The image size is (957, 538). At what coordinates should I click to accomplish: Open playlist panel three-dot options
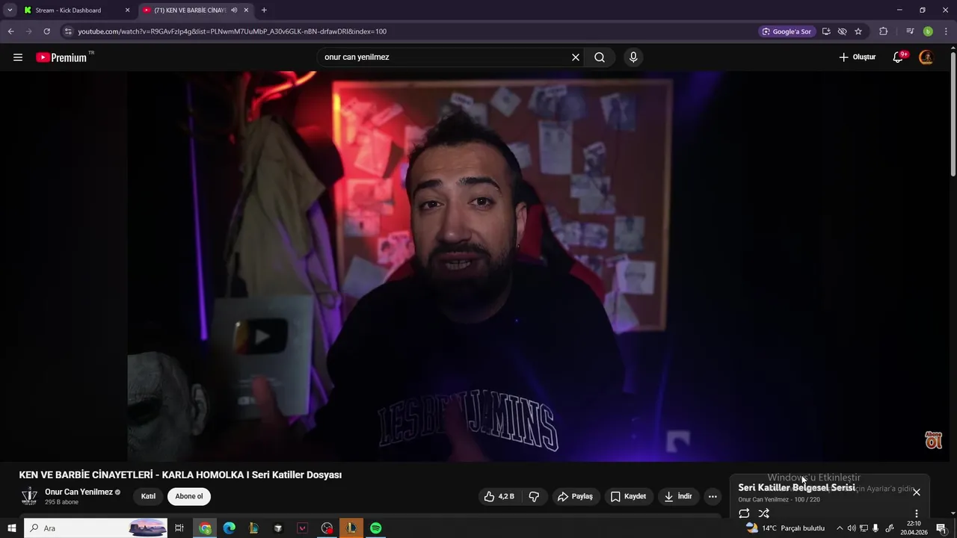click(917, 513)
